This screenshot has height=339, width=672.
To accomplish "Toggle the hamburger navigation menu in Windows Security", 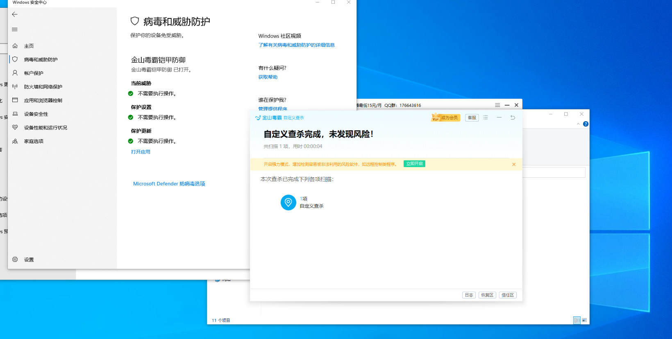I will (15, 29).
